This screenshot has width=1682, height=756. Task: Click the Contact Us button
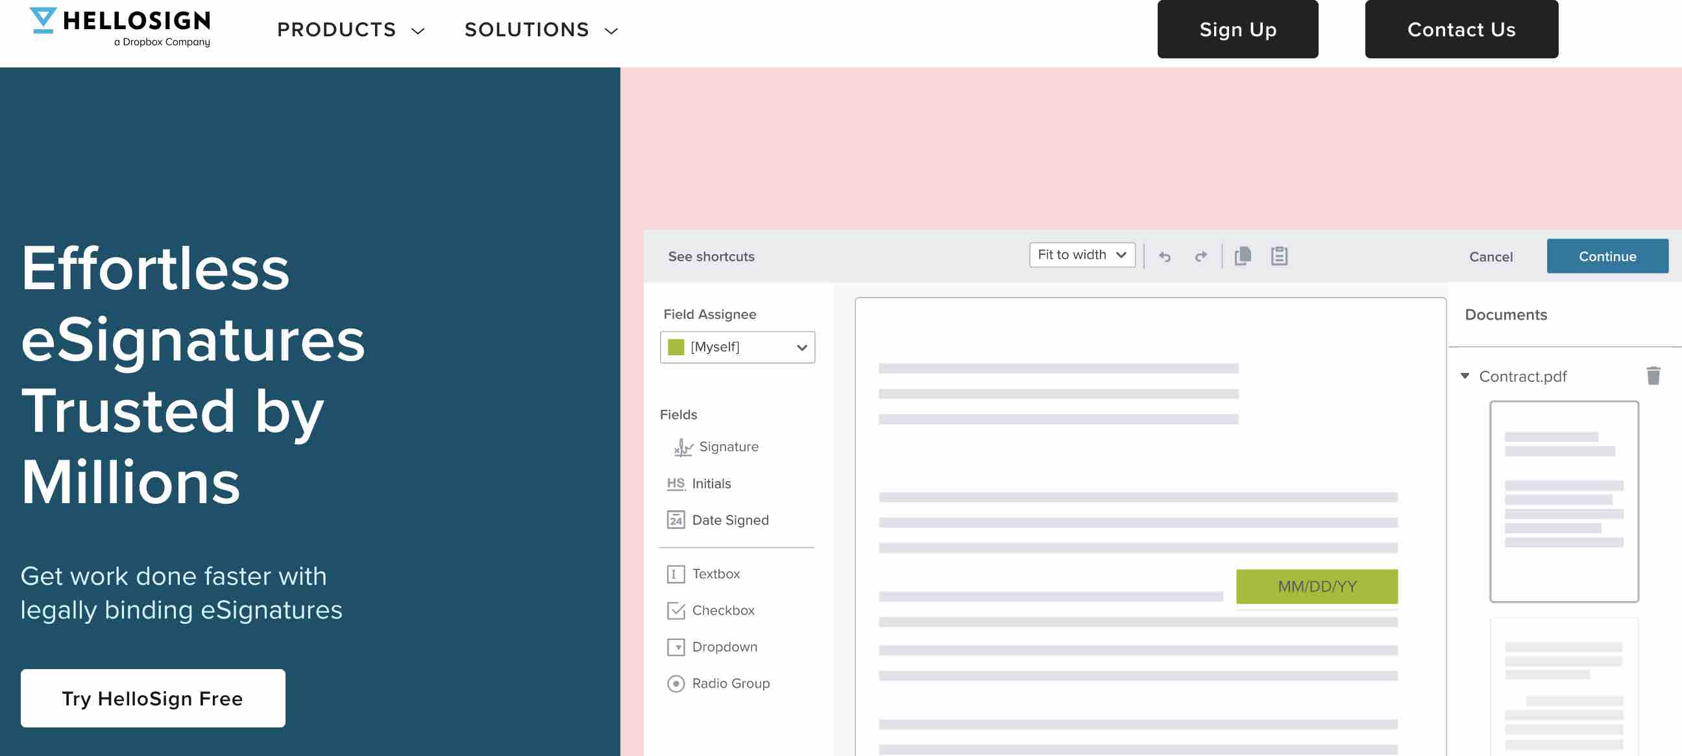click(1461, 29)
